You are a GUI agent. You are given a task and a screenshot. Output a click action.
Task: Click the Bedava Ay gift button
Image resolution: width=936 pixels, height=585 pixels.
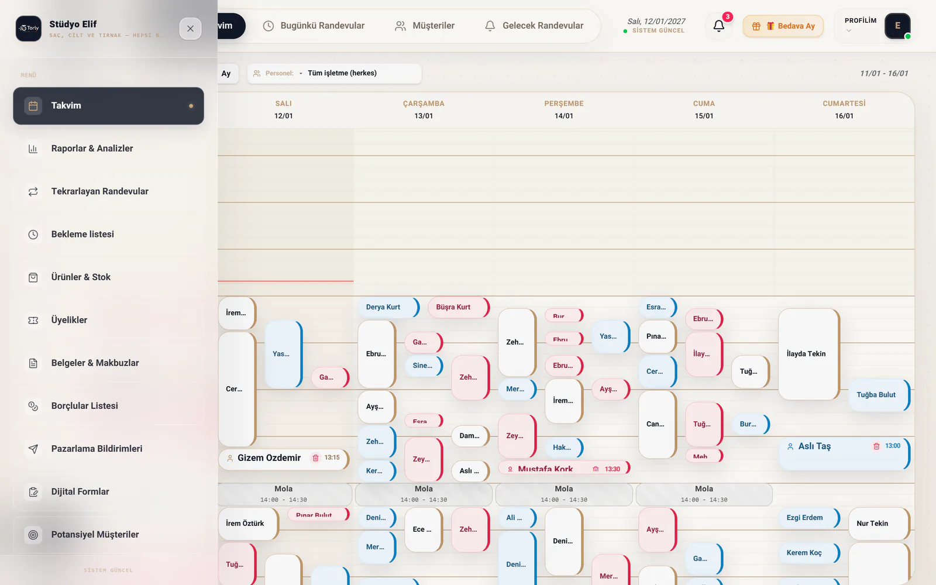pos(783,26)
